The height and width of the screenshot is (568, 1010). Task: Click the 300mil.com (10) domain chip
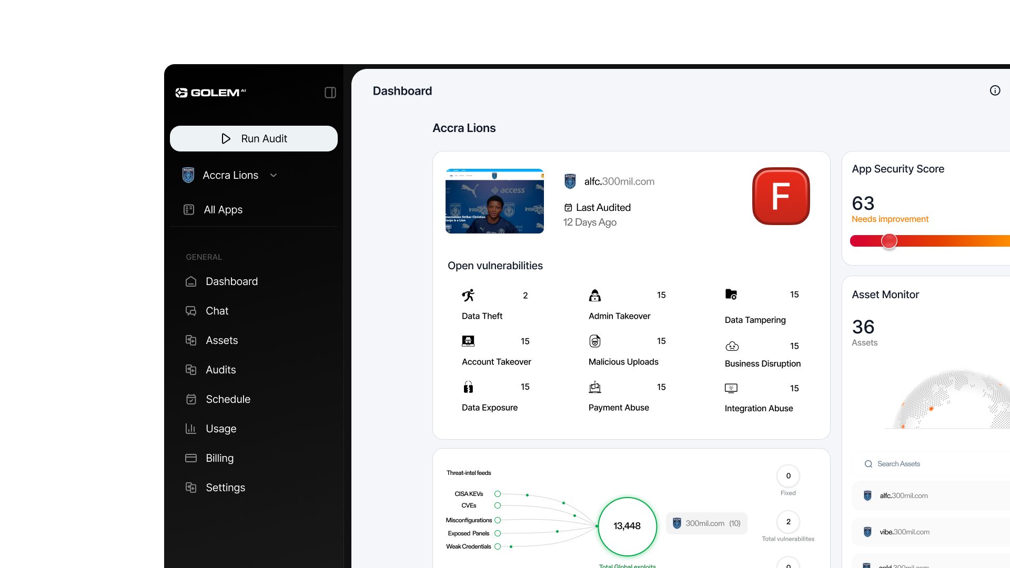tap(706, 523)
